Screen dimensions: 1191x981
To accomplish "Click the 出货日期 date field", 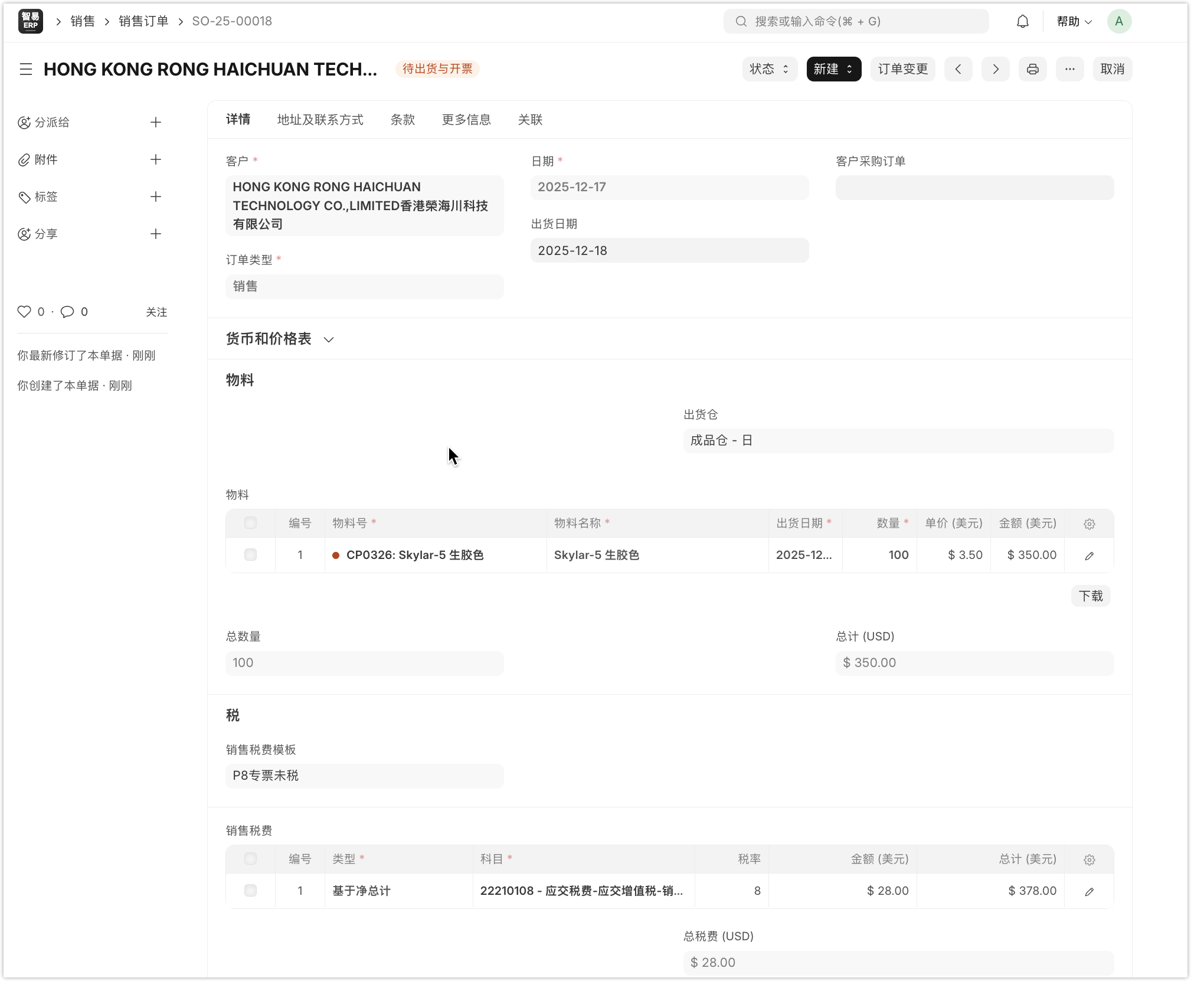I will pos(669,250).
